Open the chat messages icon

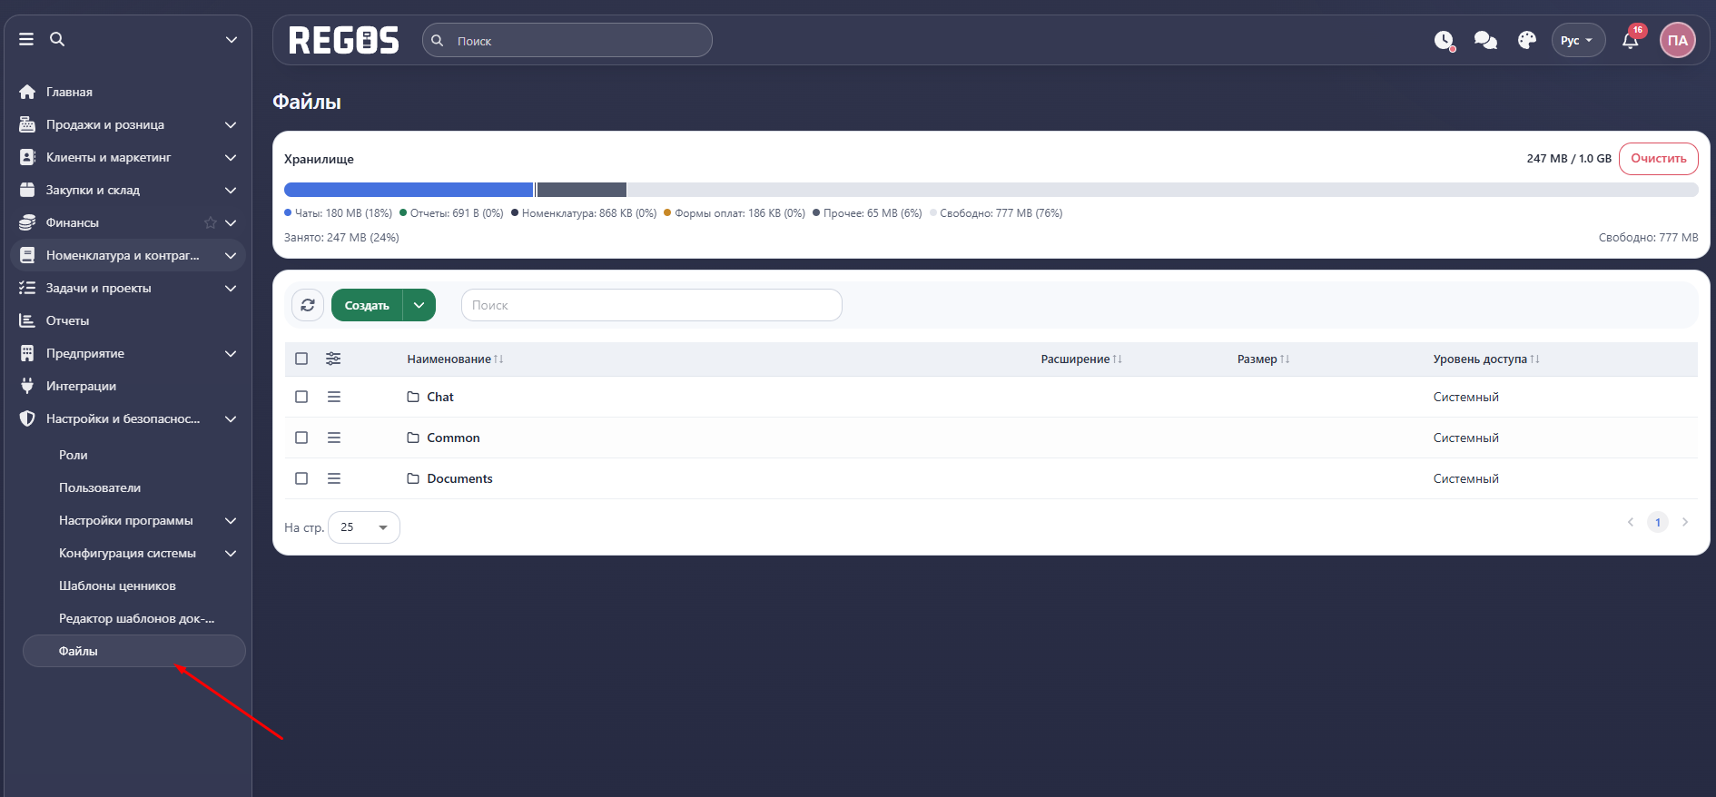[1485, 41]
